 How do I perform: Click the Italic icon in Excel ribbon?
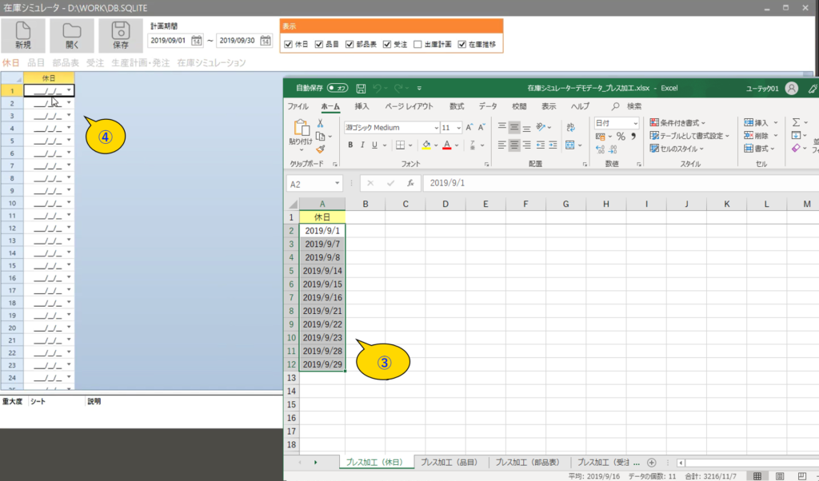(x=362, y=145)
